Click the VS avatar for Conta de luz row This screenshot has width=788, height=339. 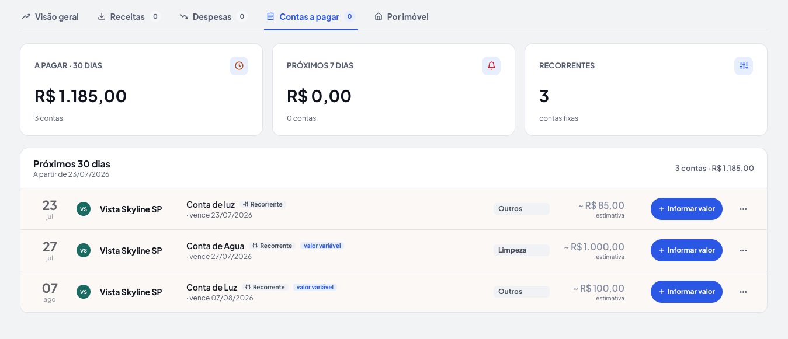click(84, 209)
